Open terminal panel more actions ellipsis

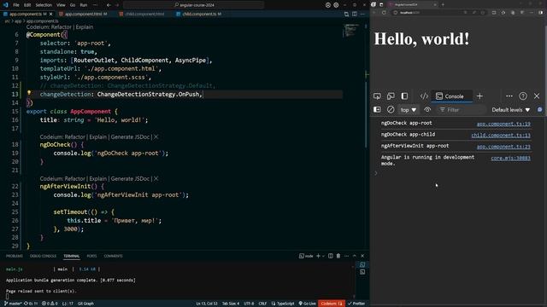click(x=346, y=256)
